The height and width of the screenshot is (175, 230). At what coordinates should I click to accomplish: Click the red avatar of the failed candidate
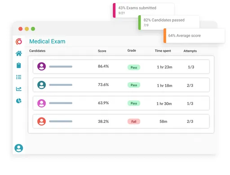tap(41, 121)
